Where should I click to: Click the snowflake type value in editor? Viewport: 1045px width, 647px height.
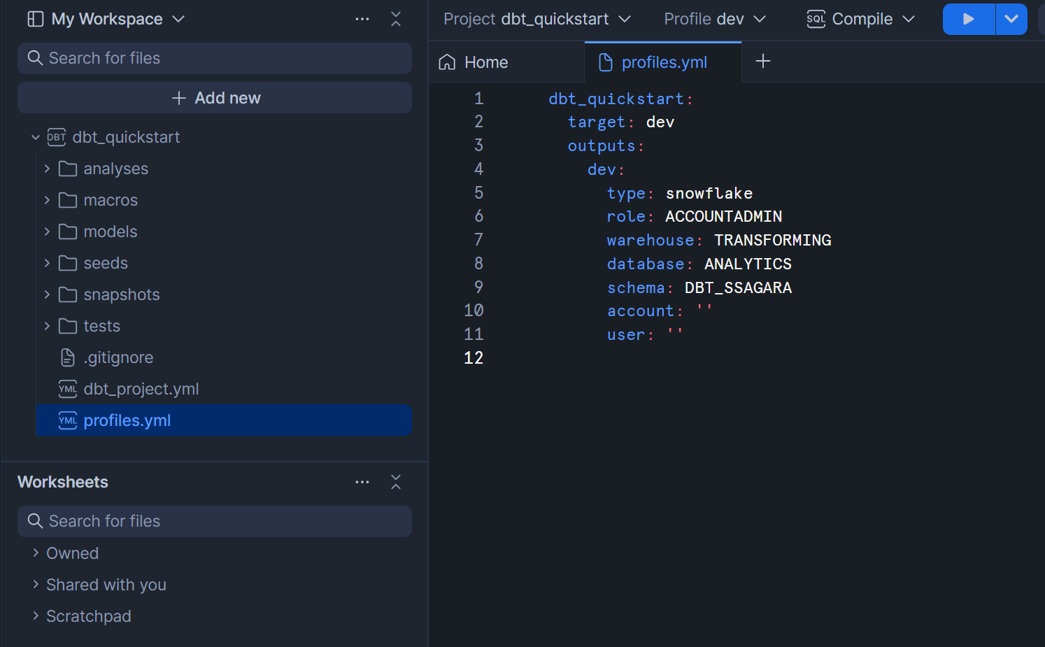click(x=709, y=193)
